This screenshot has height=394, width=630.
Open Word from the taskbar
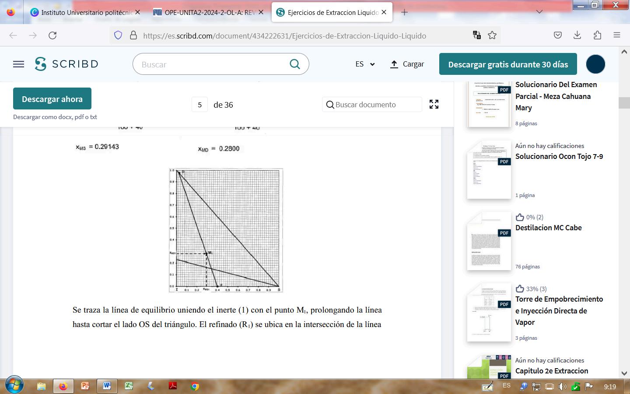[107, 386]
